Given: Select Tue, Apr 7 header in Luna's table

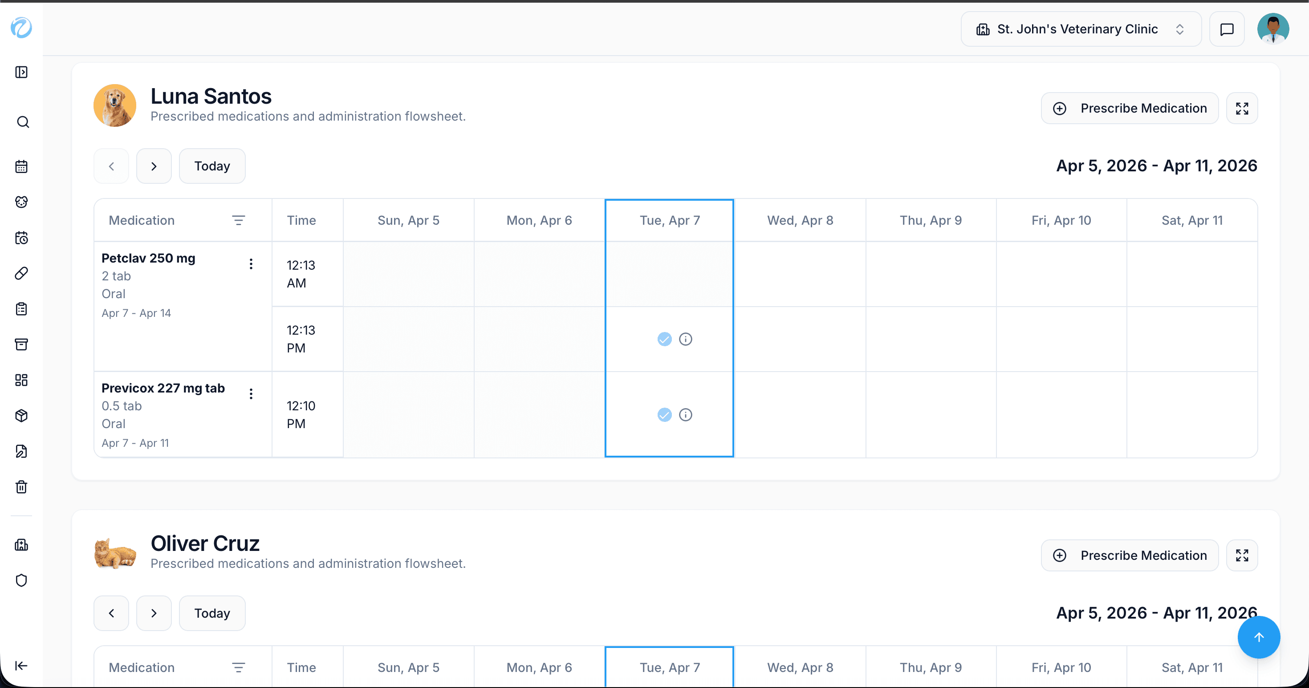Looking at the screenshot, I should pyautogui.click(x=669, y=220).
